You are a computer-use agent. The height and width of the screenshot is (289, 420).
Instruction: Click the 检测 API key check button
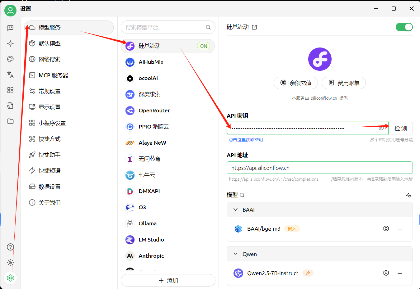coord(401,128)
